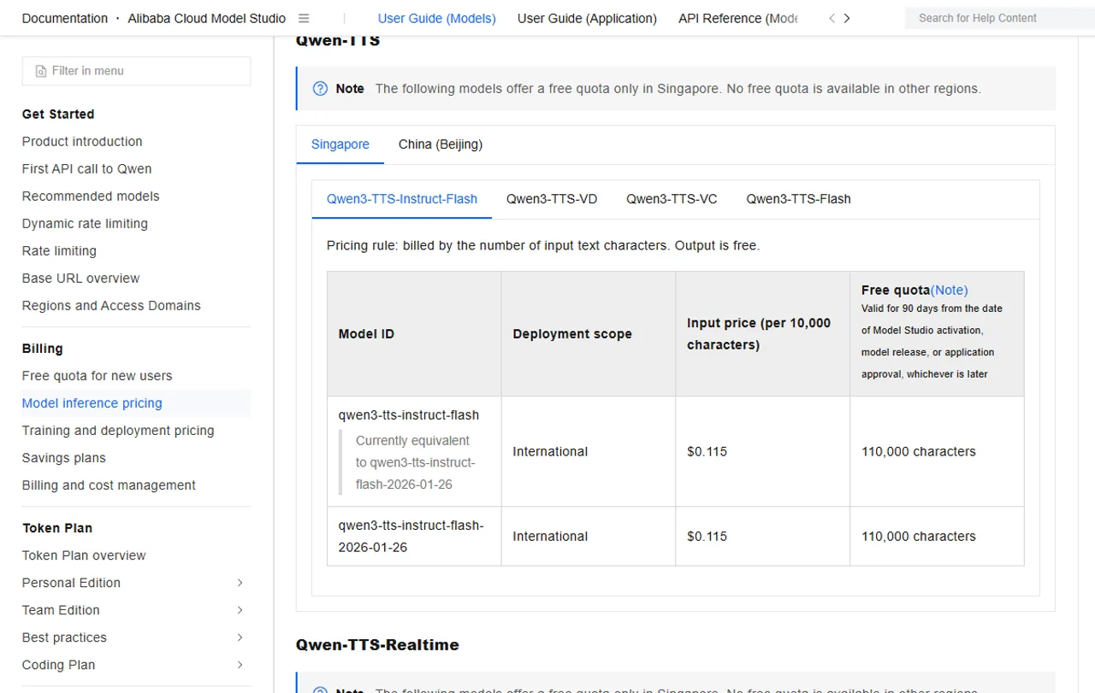Open the Rate limiting page
1095x693 pixels.
click(x=59, y=251)
